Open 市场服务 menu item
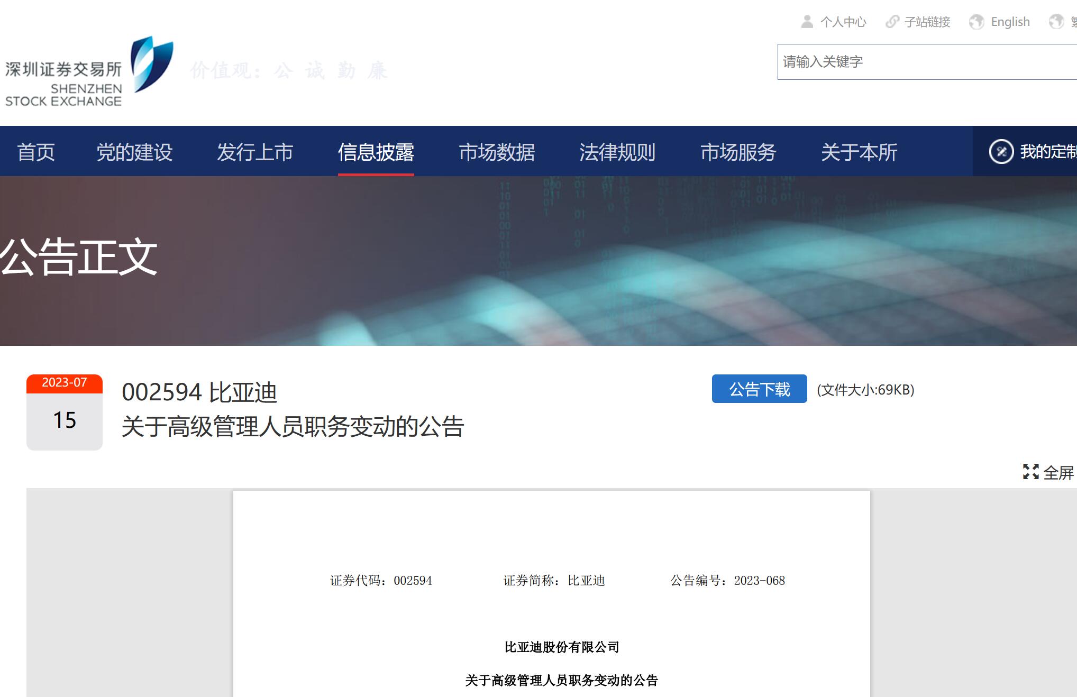The image size is (1077, 697). tap(738, 152)
